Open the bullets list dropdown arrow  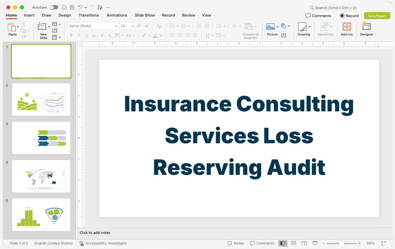point(178,26)
